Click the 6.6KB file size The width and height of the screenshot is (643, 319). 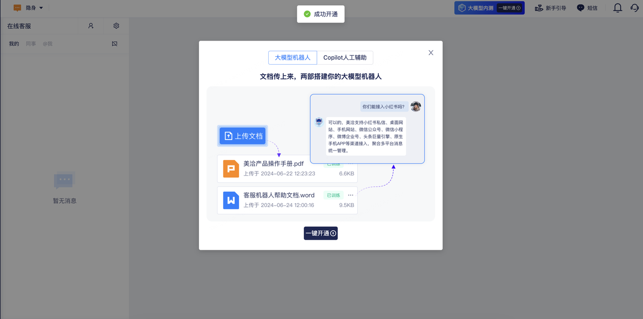(347, 174)
